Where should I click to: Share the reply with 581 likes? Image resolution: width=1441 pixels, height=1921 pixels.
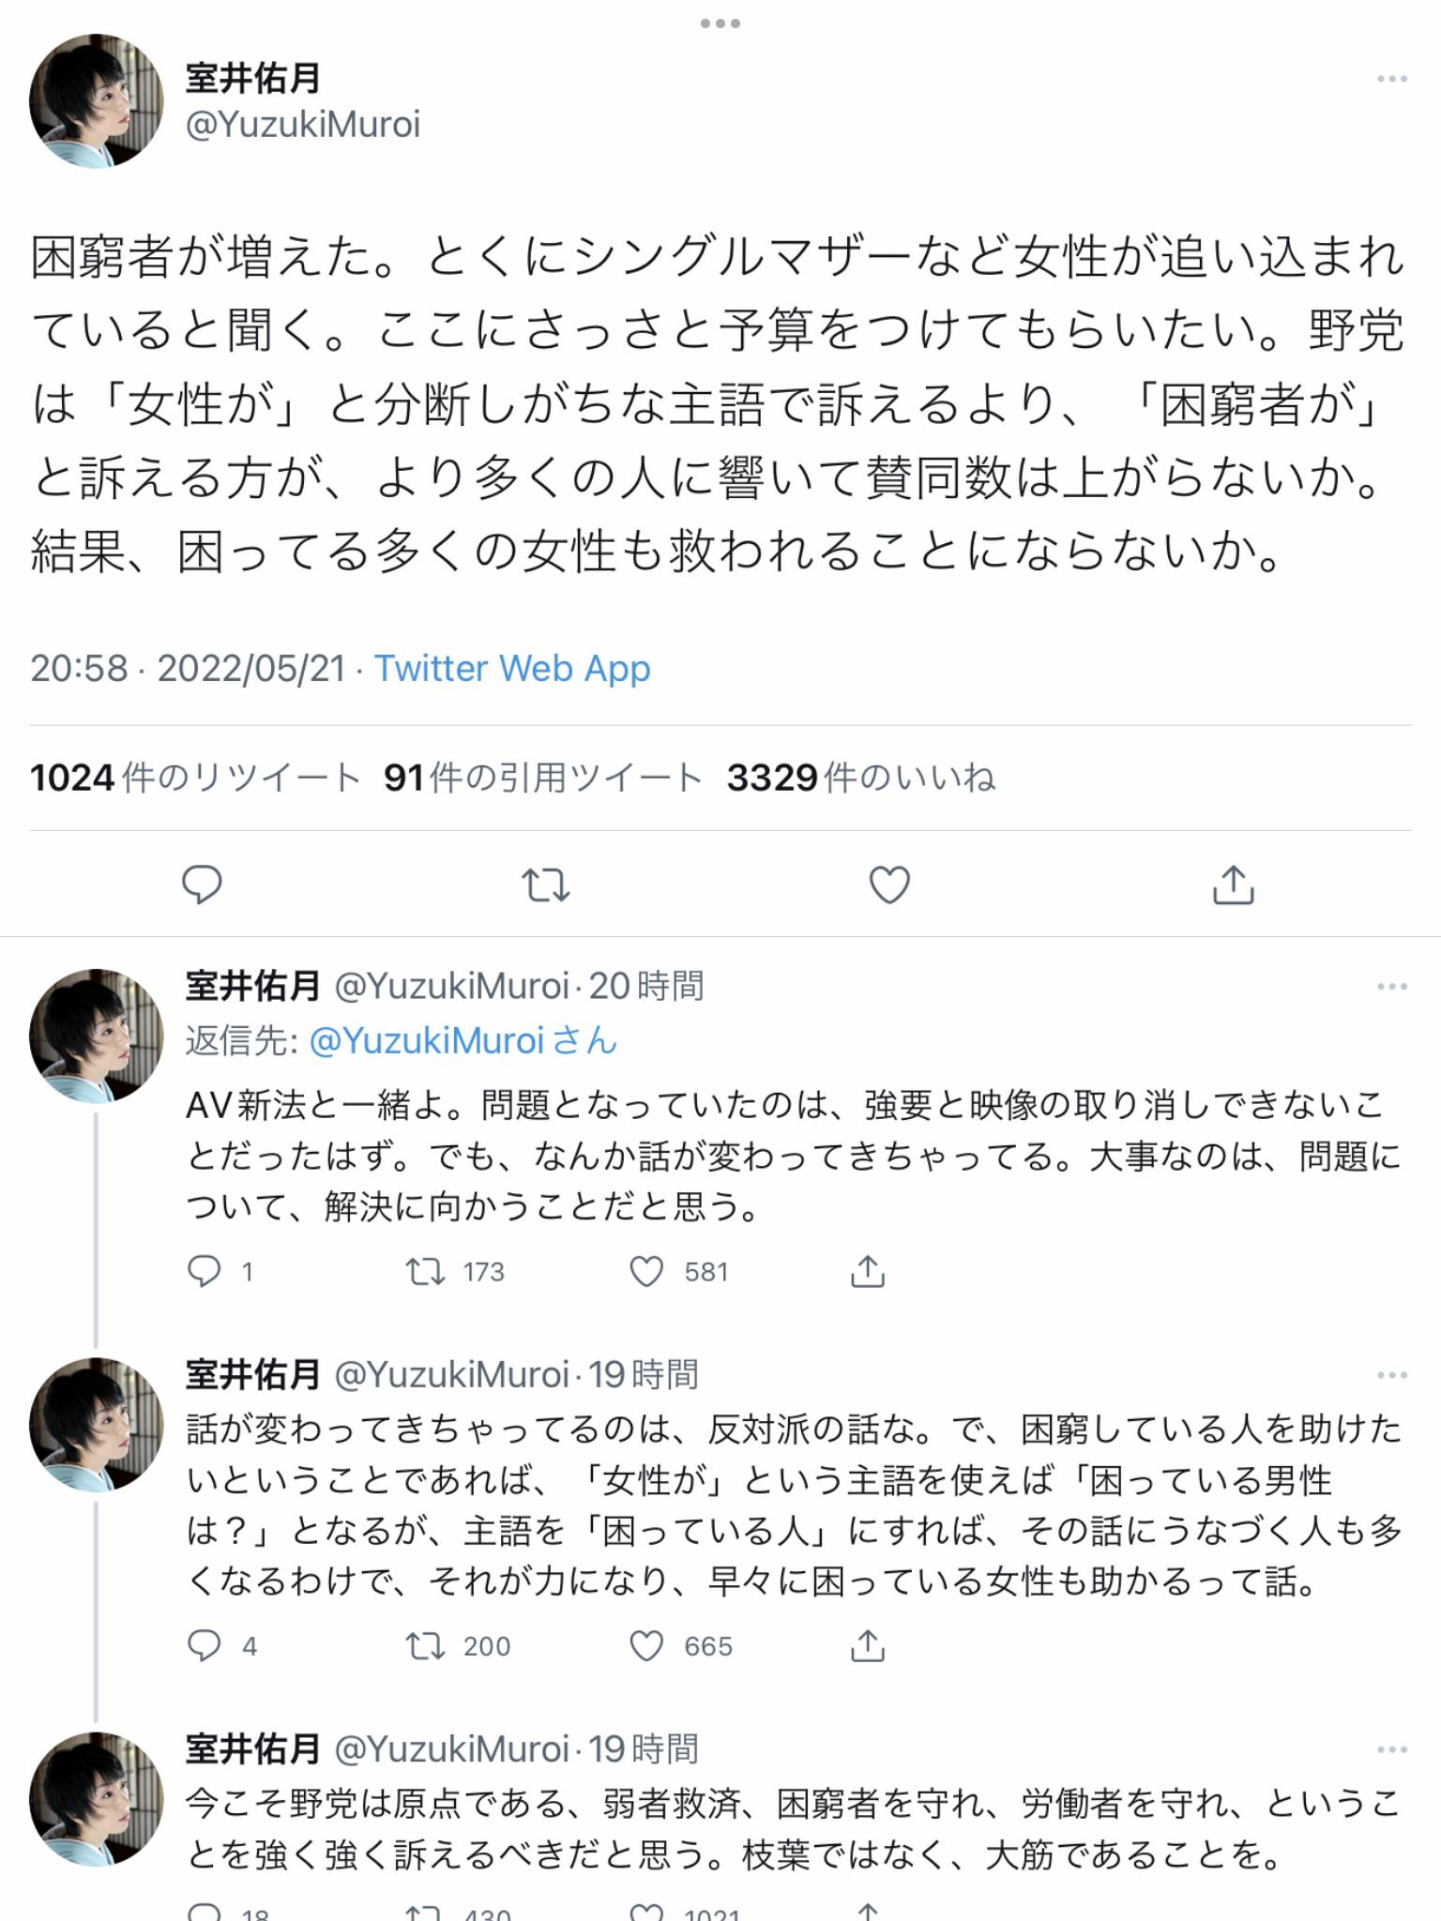867,1272
